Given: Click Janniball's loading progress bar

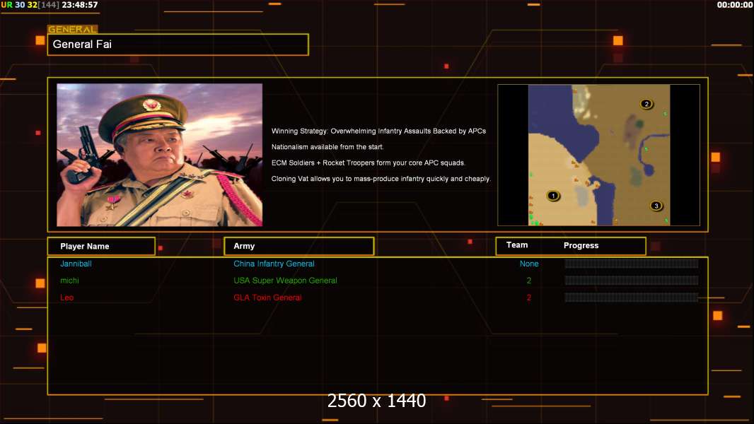Looking at the screenshot, I should pos(631,263).
